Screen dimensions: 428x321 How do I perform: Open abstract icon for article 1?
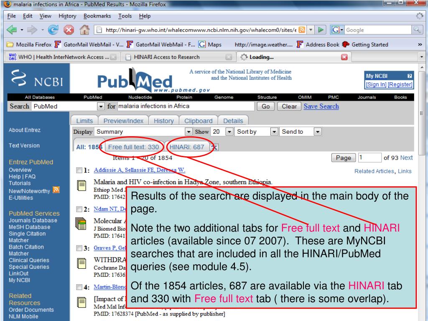(82, 185)
